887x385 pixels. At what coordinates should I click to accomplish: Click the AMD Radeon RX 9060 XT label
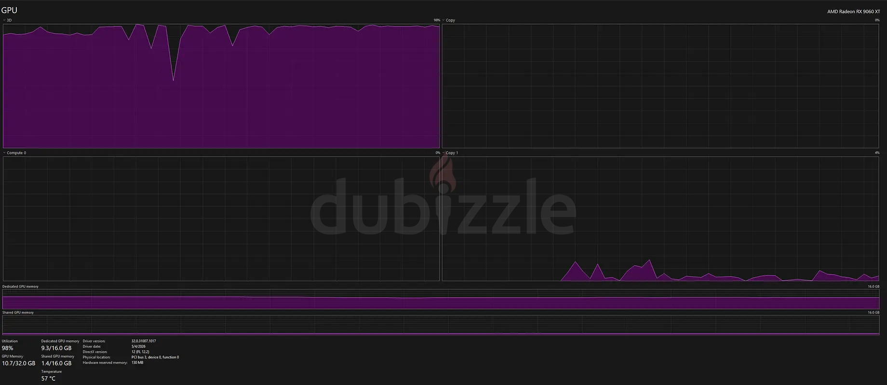[854, 12]
